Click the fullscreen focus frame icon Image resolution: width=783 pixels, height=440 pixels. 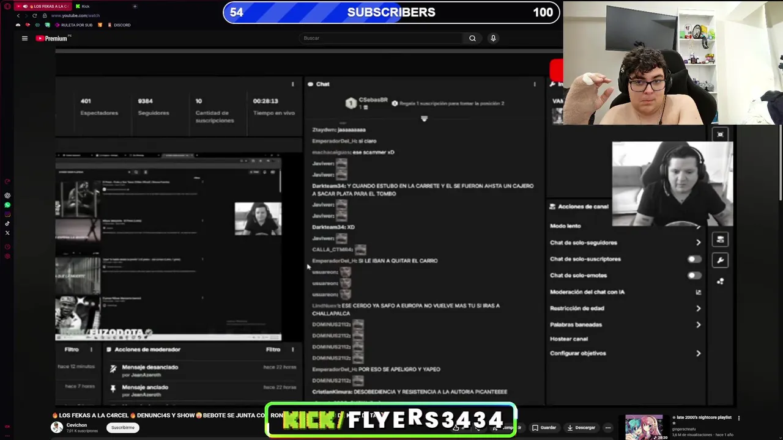click(x=720, y=134)
